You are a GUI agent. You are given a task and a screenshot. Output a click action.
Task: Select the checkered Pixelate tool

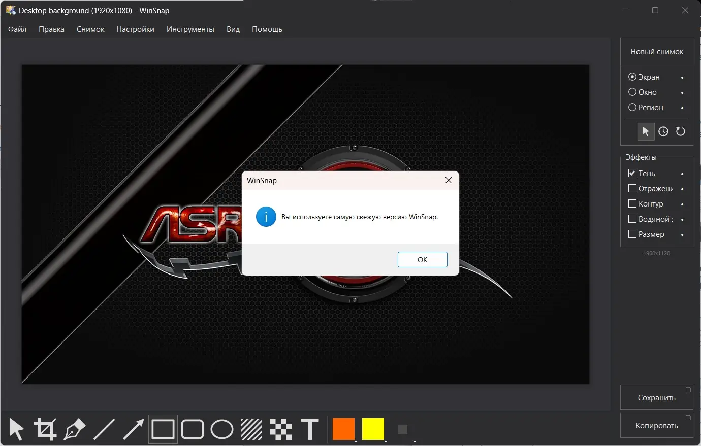pos(281,429)
